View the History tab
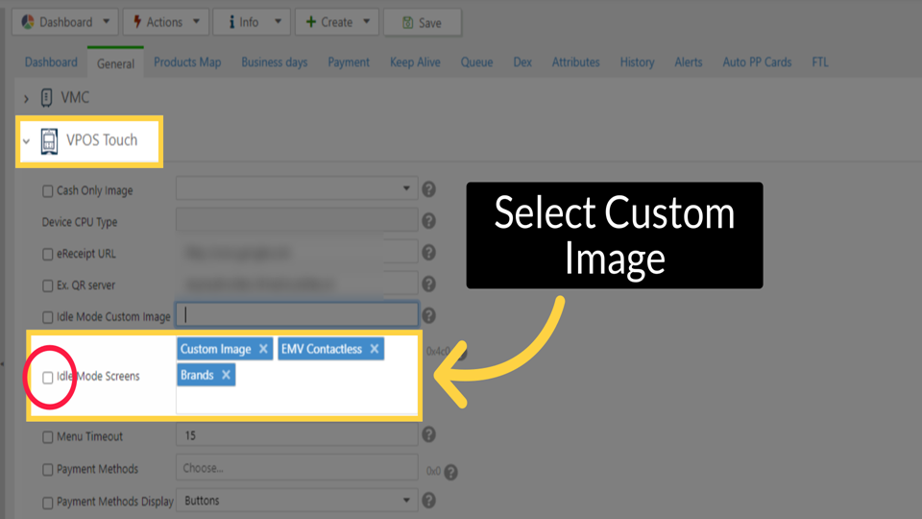The height and width of the screenshot is (519, 922). click(x=638, y=62)
